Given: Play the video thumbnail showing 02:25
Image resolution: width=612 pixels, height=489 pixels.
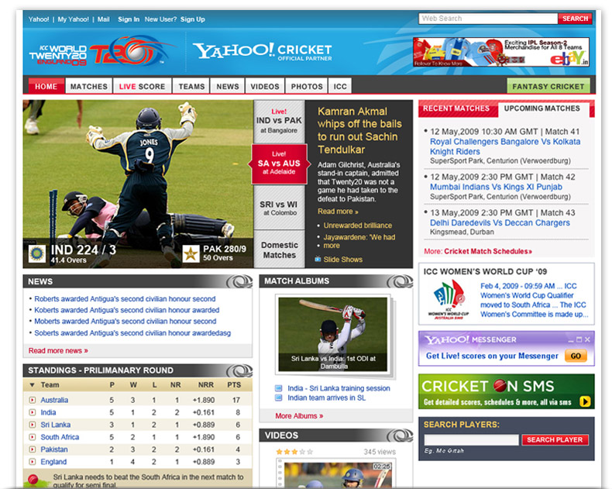Looking at the screenshot, I should (x=338, y=474).
